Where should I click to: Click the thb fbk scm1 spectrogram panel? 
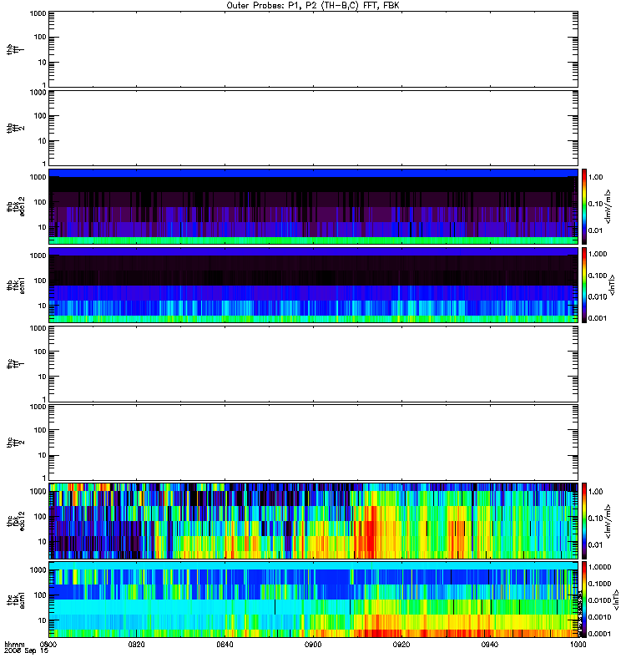(x=313, y=285)
